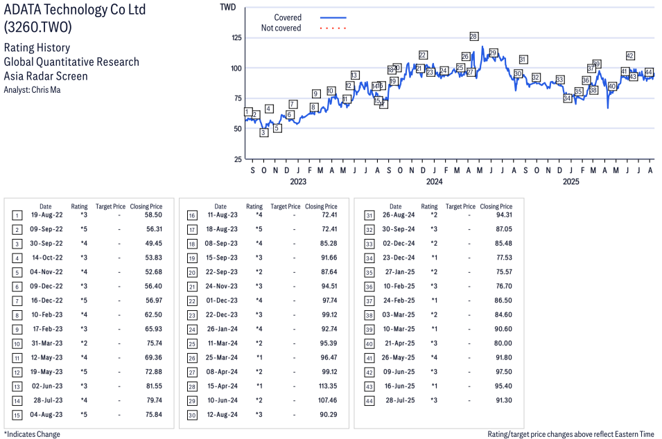Select closing price 91.30
The image size is (662, 439).
(504, 400)
